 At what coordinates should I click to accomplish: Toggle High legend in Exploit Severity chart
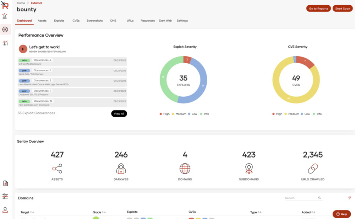click(x=165, y=114)
